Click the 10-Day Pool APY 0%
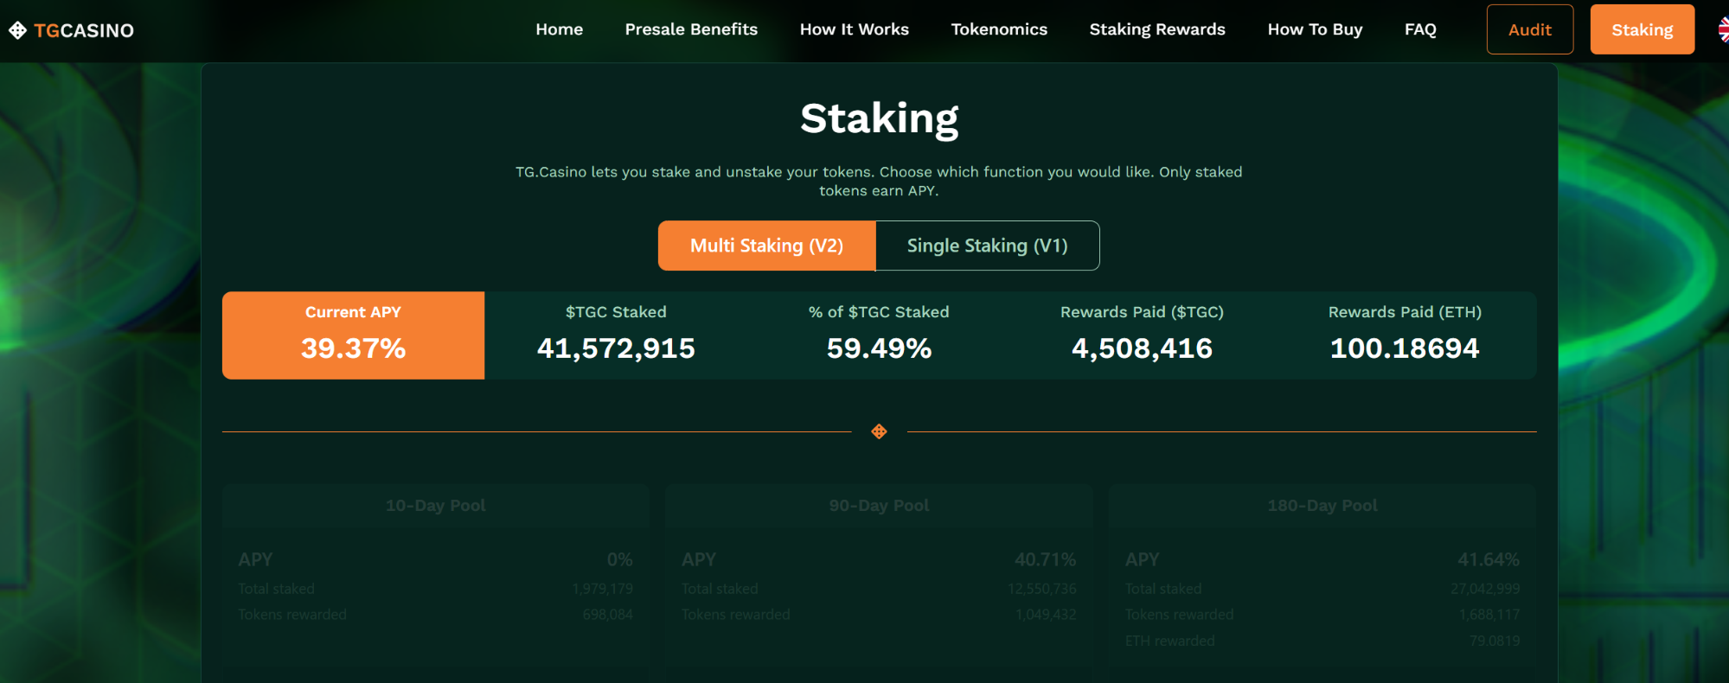 pos(619,559)
